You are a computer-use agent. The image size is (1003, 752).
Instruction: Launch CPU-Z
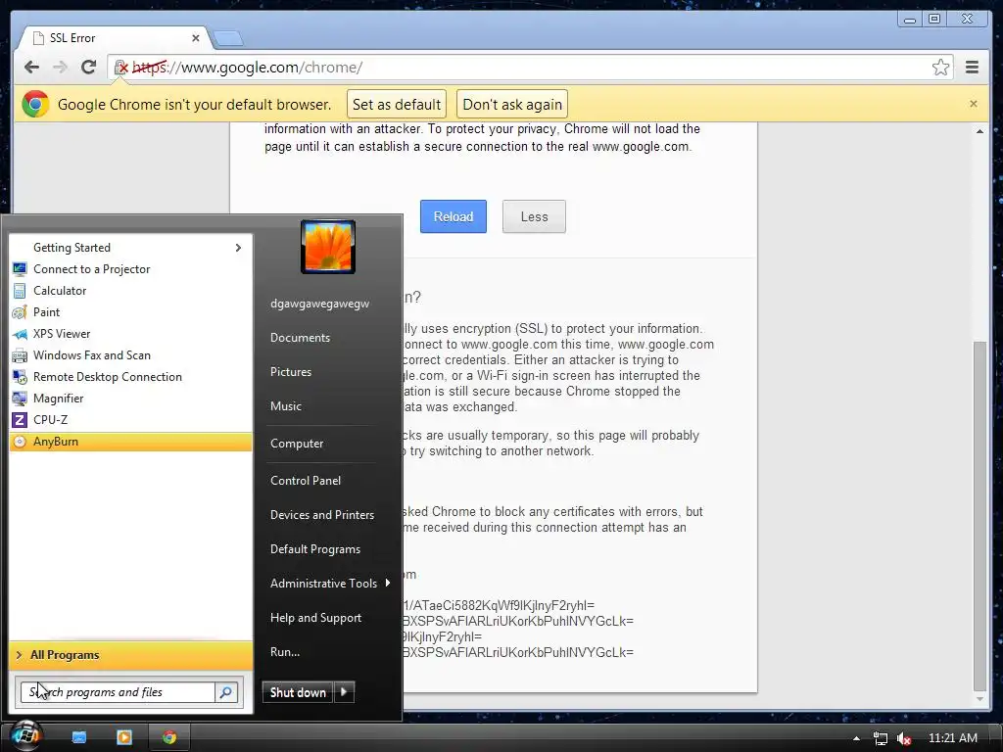(131, 419)
